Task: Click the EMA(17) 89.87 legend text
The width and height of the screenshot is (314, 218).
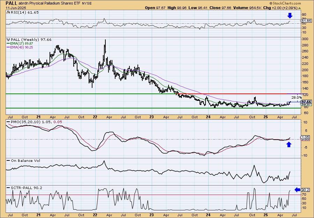Action: [22, 44]
